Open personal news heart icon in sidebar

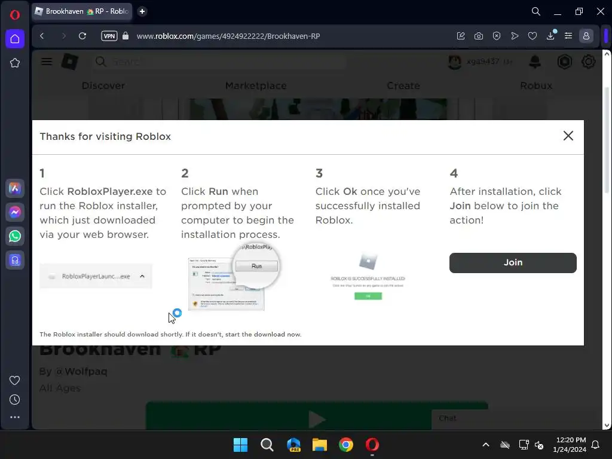click(14, 380)
